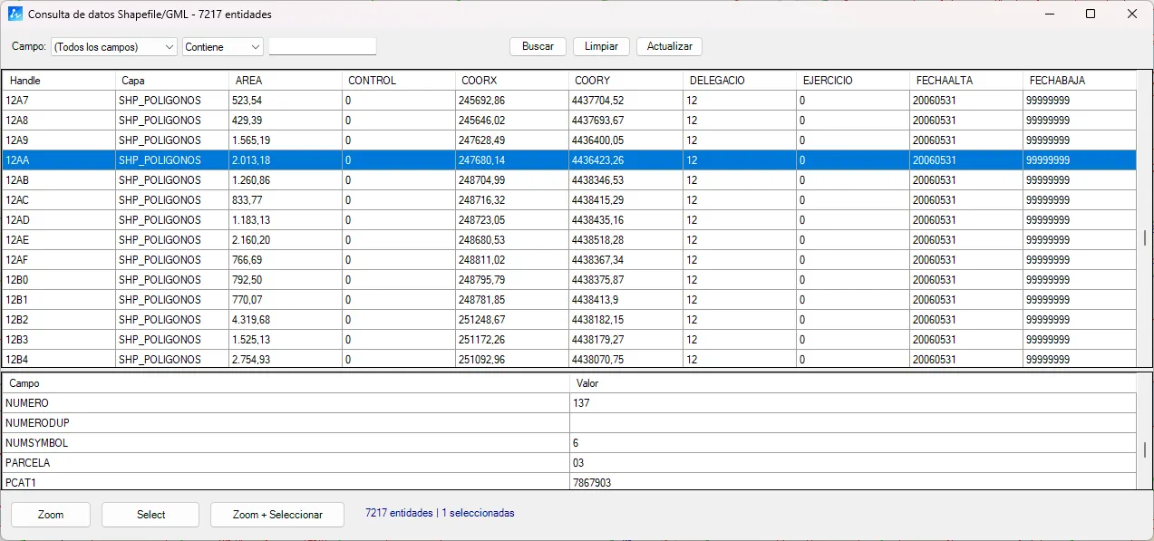Select the row with handle 12B2
1154x541 pixels.
point(569,320)
